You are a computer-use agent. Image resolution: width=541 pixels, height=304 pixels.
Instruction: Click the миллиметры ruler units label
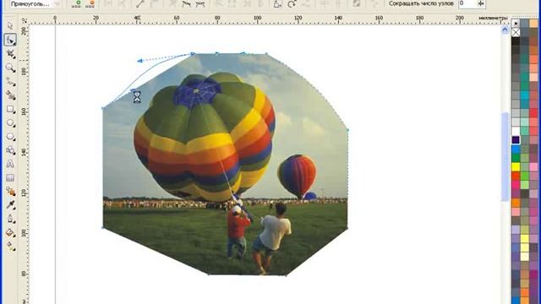[x=493, y=18]
